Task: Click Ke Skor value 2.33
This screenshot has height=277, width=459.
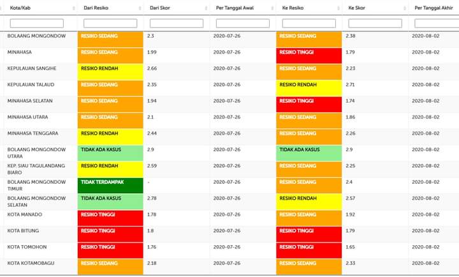Action: (351, 263)
